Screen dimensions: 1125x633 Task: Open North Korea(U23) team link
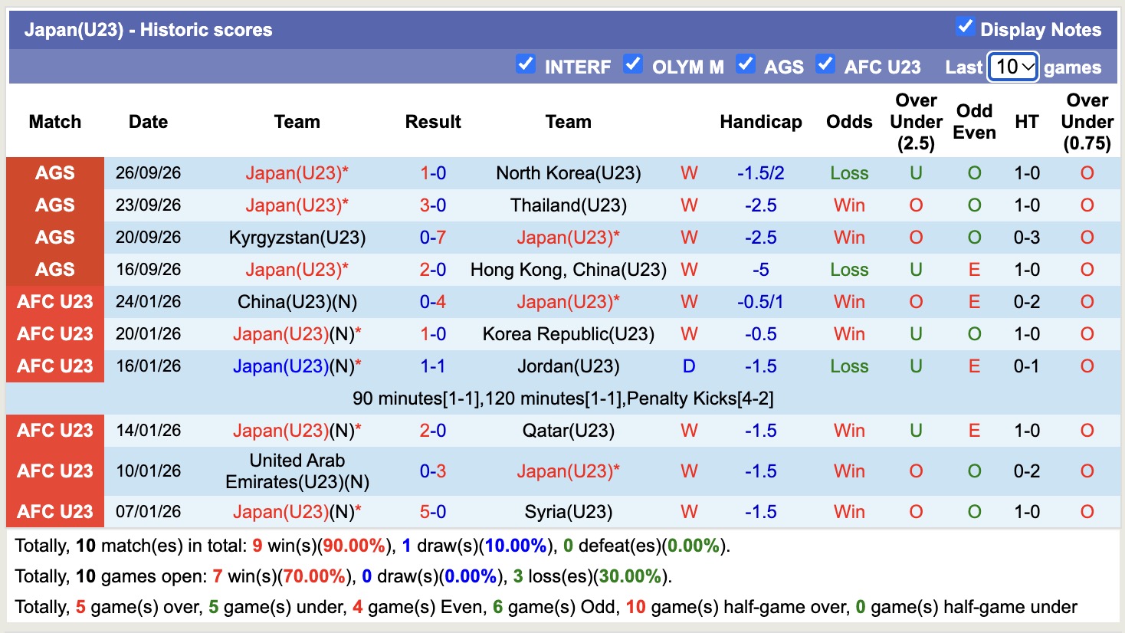click(x=569, y=173)
